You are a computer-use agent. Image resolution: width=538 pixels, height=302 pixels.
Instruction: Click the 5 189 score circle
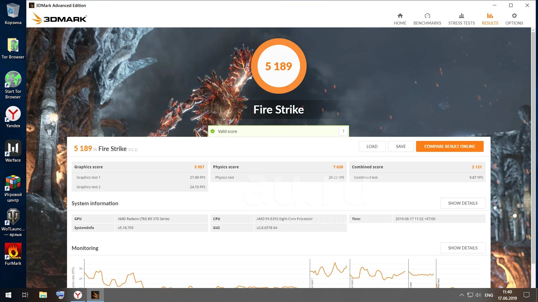click(279, 66)
